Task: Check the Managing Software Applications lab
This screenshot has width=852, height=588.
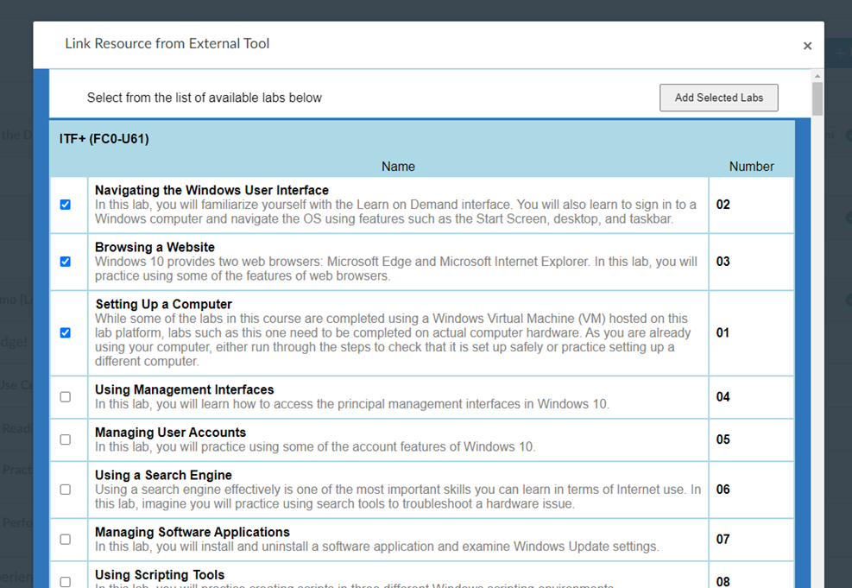Action: (66, 540)
